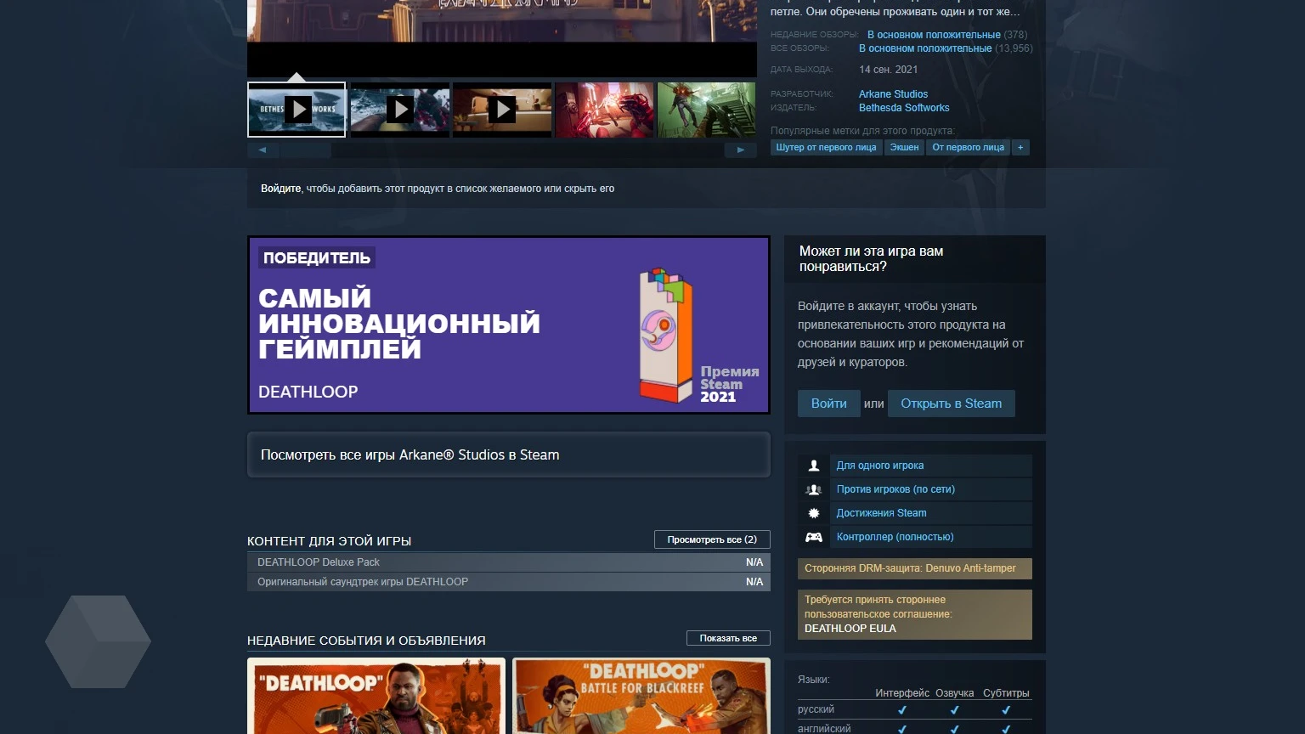
Task: Select the 'Шутер от первого лица' tag
Action: coord(826,148)
